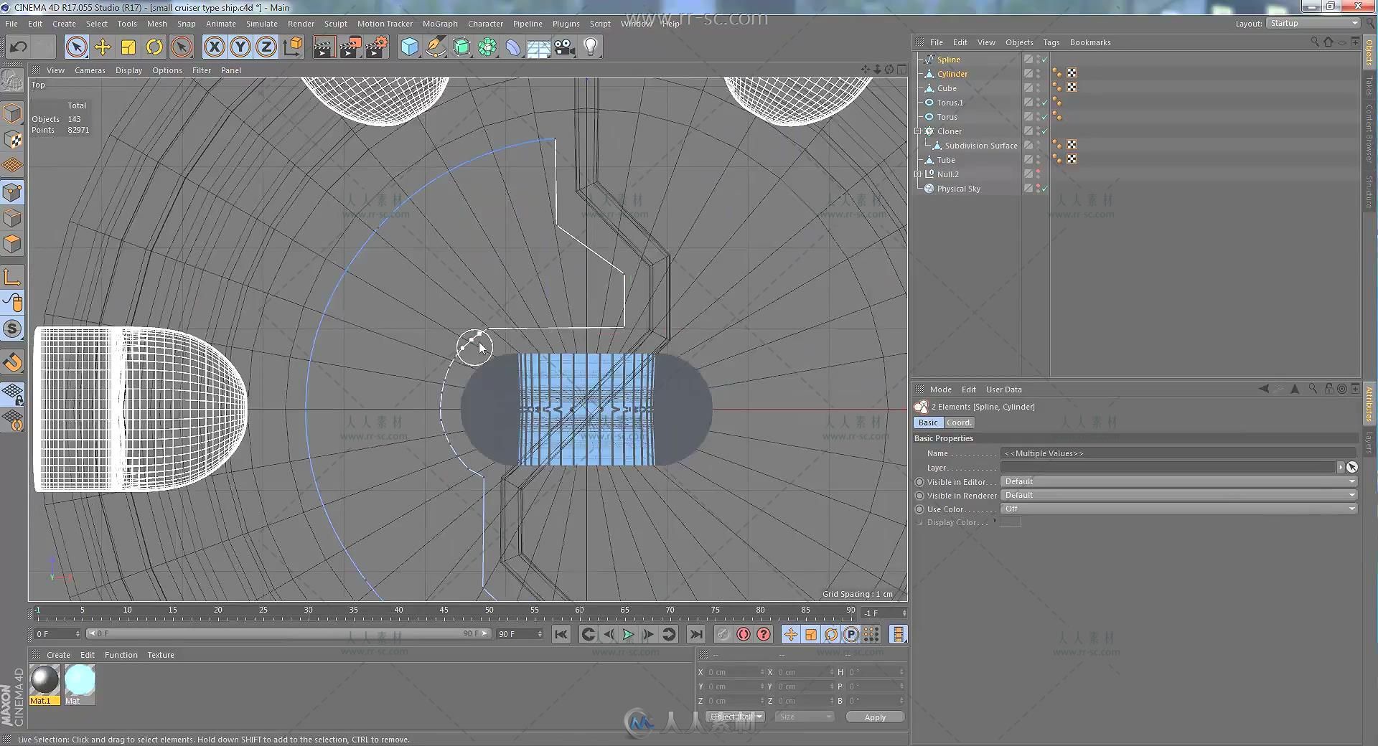The image size is (1378, 746).
Task: Switch to Texture mode
Action: coord(12,140)
